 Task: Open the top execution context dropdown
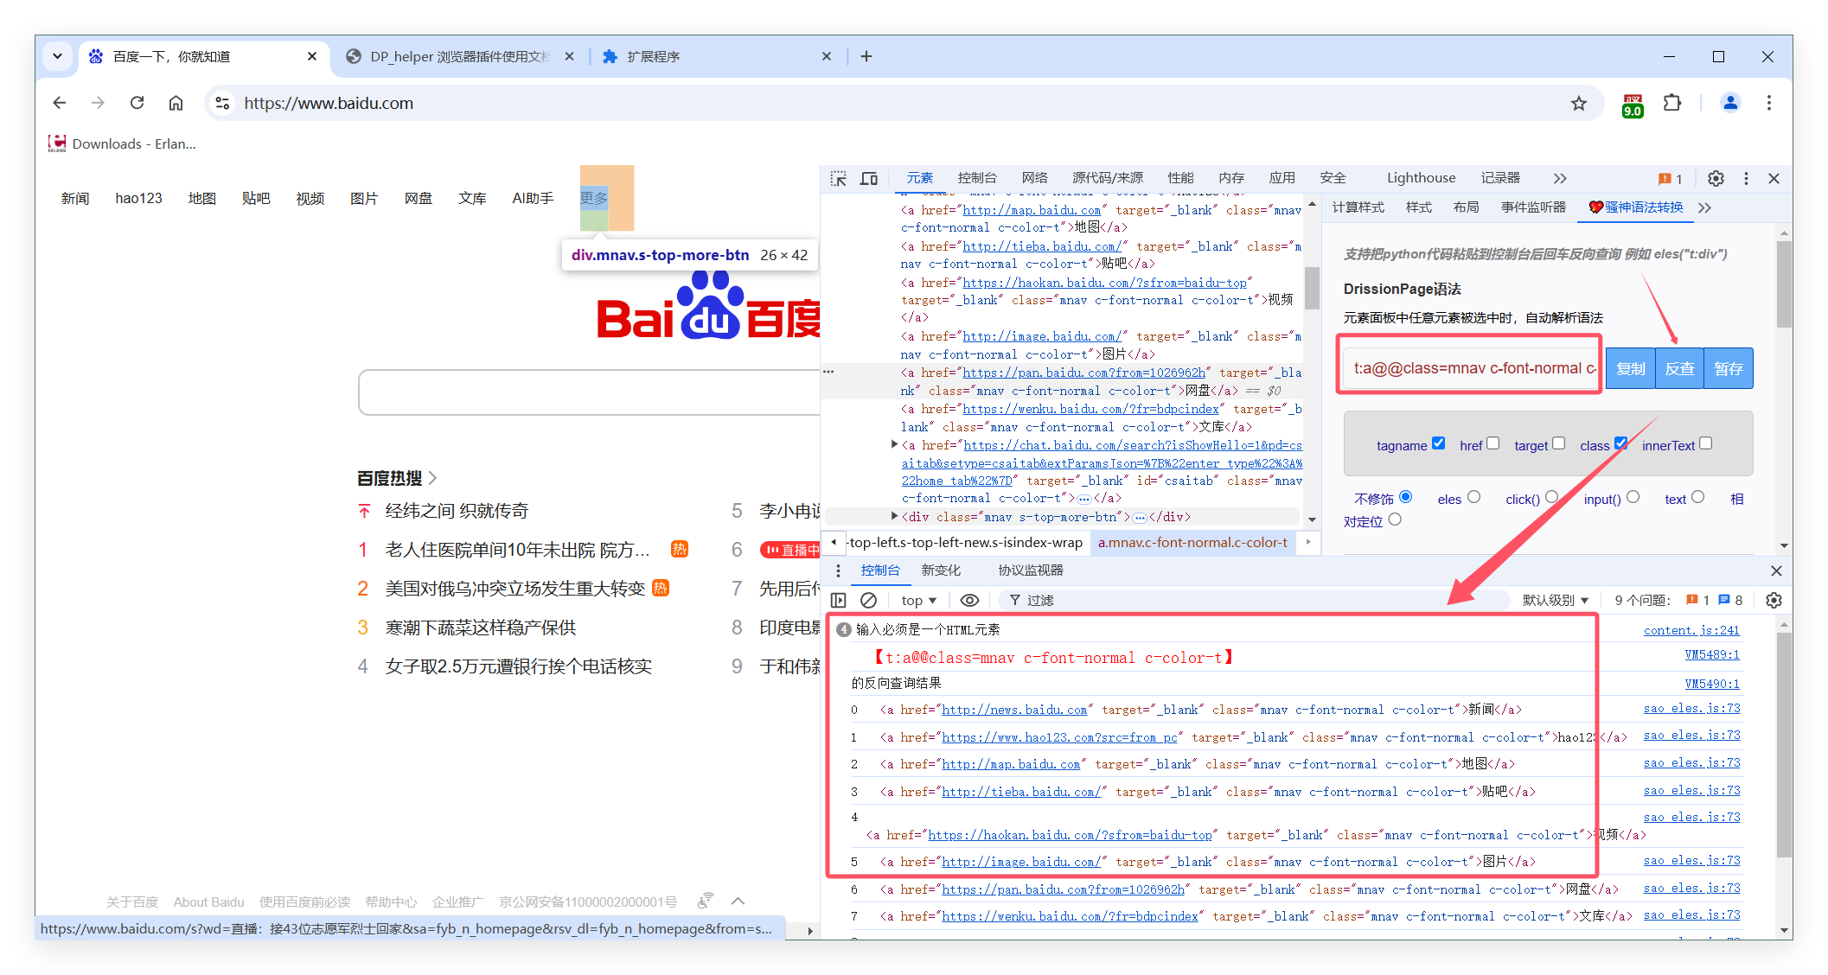point(918,600)
